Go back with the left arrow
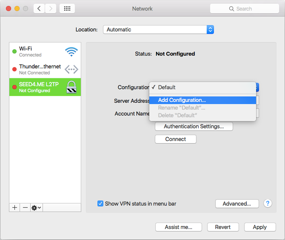Image resolution: width=285 pixels, height=240 pixels. point(39,9)
